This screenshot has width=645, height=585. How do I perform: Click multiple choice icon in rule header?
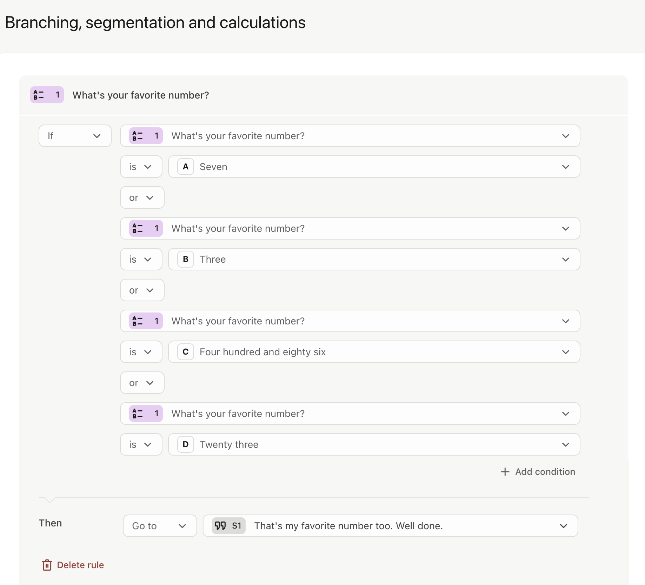click(47, 95)
